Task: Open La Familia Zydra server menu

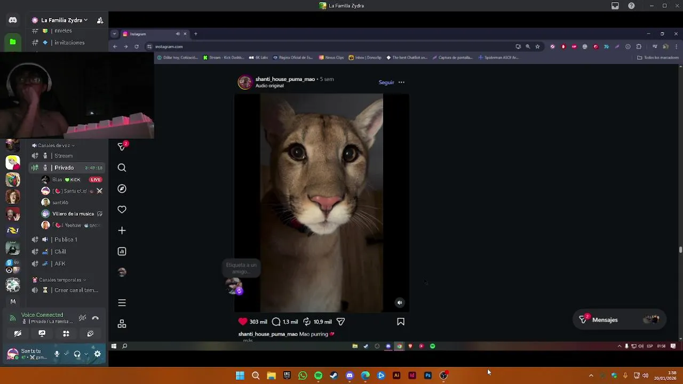Action: [x=60, y=20]
